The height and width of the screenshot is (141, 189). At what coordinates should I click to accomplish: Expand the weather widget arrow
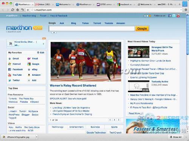43,44
